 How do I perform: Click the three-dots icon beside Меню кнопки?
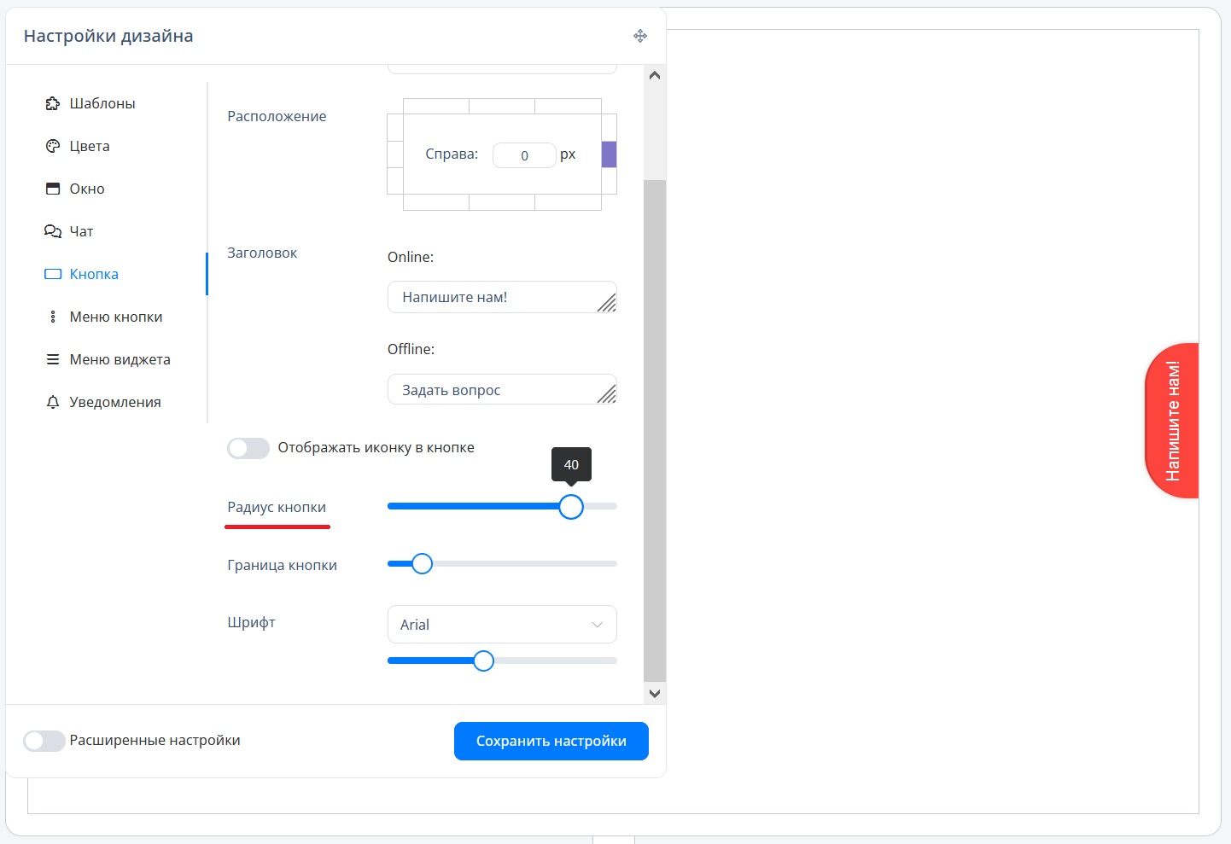(53, 317)
